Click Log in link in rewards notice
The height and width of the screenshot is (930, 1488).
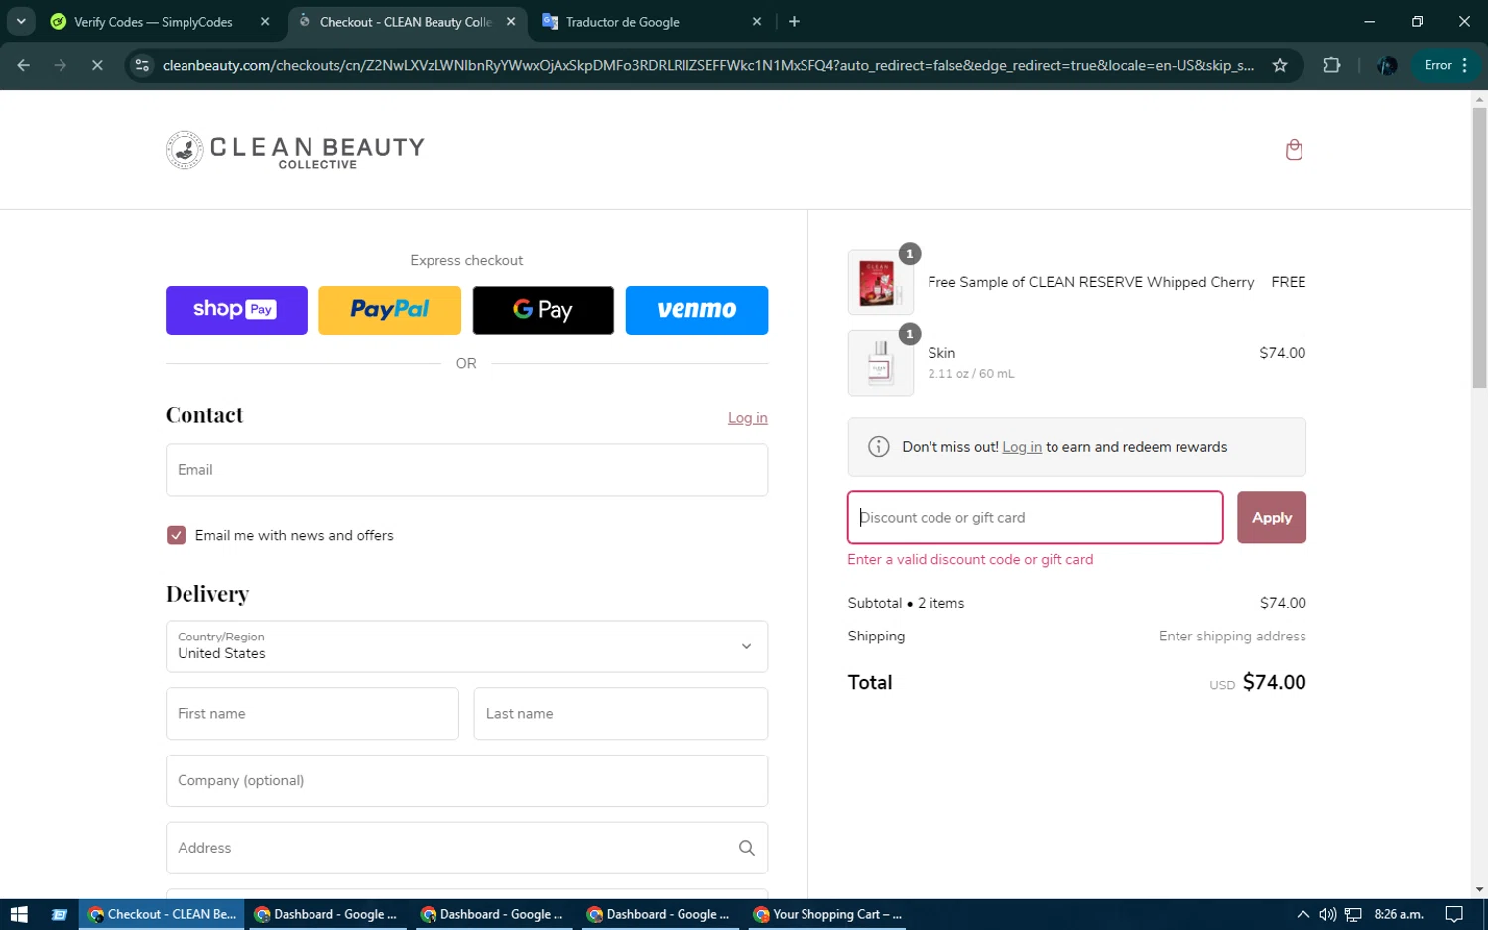(x=1022, y=447)
